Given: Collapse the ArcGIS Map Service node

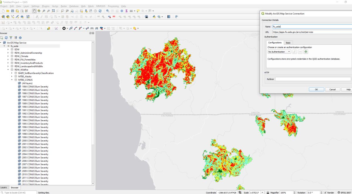Looking at the screenshot, I should (x=1, y=43).
